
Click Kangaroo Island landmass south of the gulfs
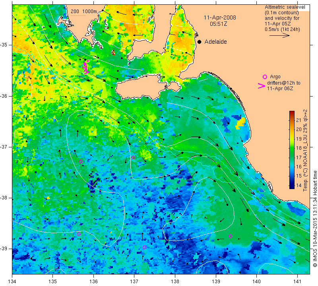pos(142,87)
